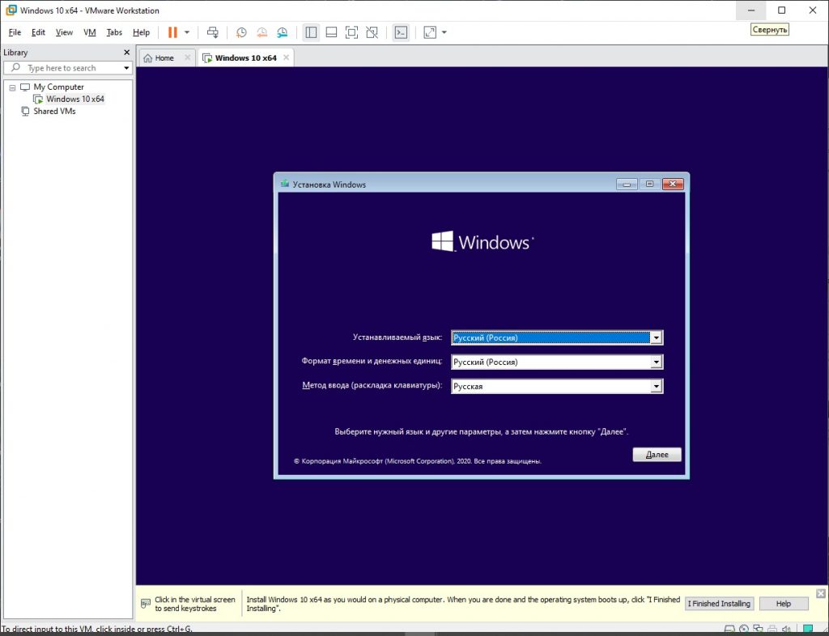Click the Help button in the install bar
The height and width of the screenshot is (636, 829).
pyautogui.click(x=784, y=604)
